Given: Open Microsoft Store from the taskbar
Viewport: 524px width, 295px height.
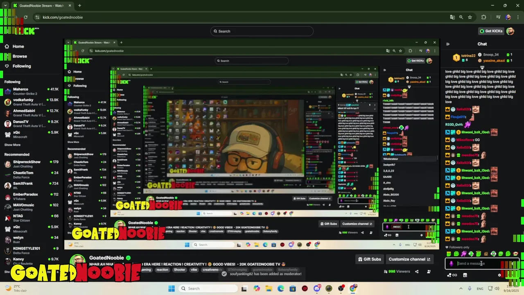Looking at the screenshot, I should pos(293,288).
